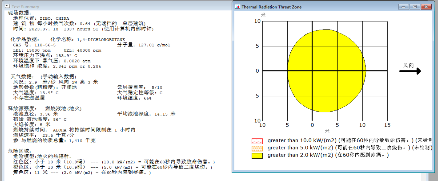
Task: Click the Text Summary window icon
Action: click(7, 6)
